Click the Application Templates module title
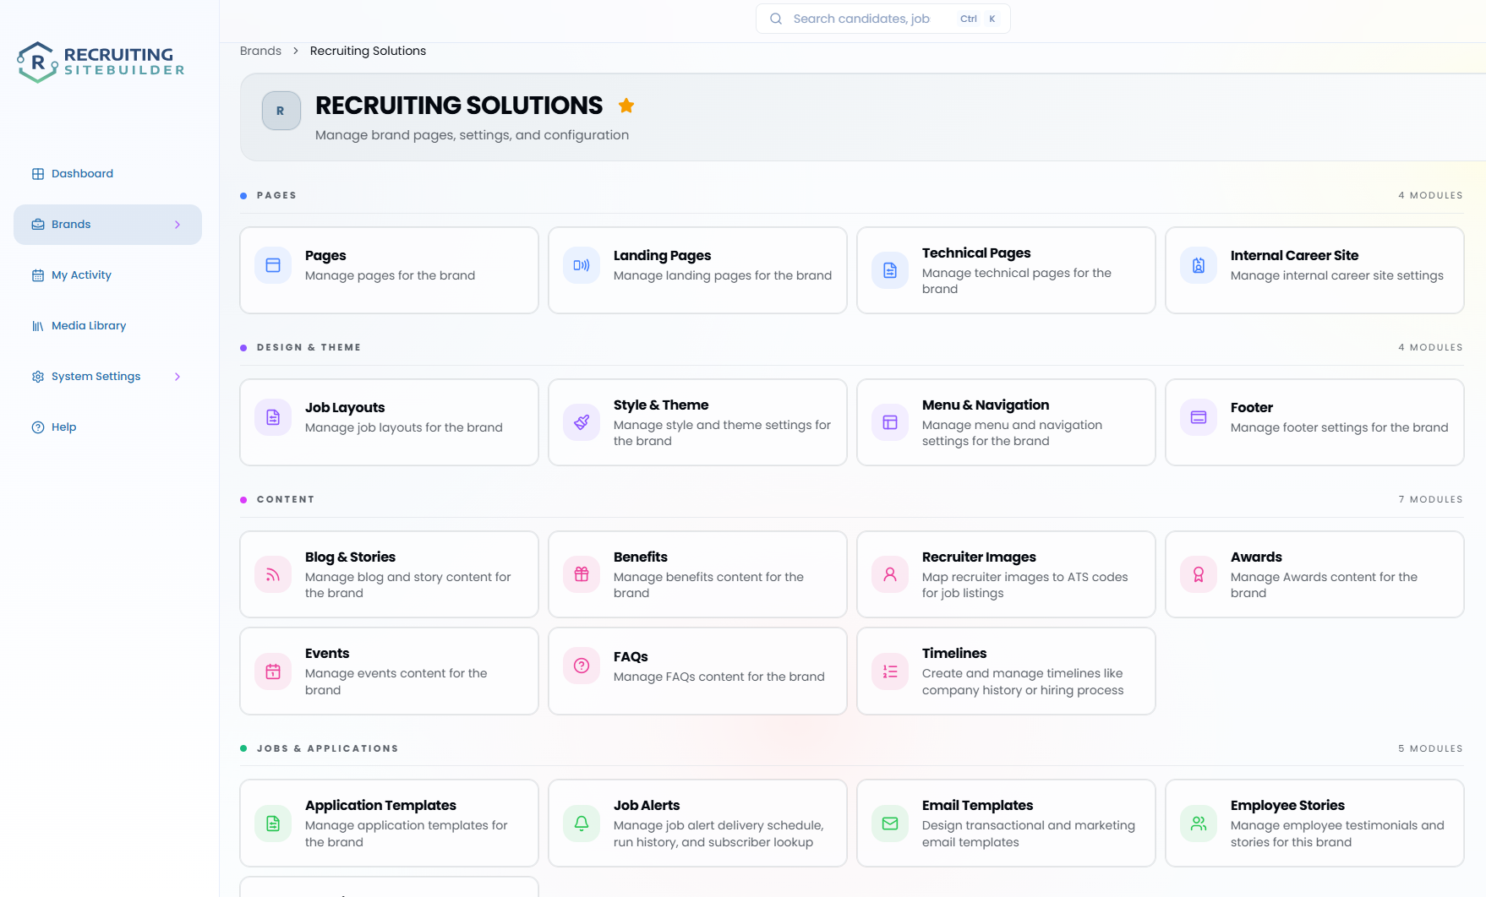The image size is (1486, 897). (380, 805)
